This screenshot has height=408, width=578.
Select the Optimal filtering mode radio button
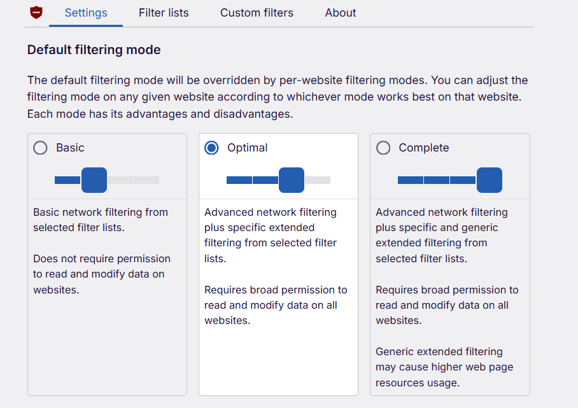pyautogui.click(x=211, y=147)
